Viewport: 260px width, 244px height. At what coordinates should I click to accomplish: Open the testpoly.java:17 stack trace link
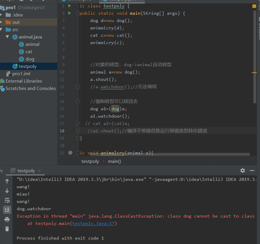[x=93, y=223]
